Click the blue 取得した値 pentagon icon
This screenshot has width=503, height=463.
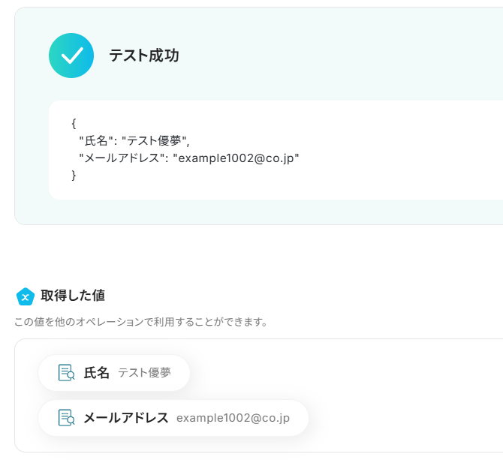26,297
